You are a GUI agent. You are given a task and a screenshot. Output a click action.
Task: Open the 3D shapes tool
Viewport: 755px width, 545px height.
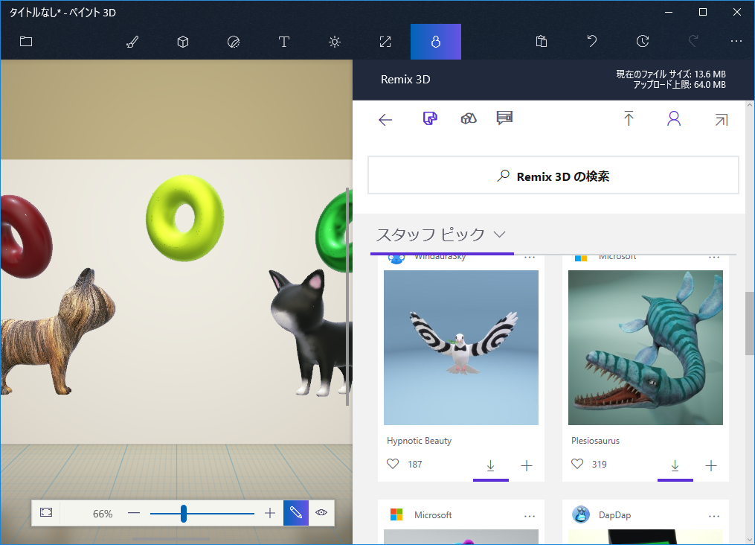coord(183,42)
